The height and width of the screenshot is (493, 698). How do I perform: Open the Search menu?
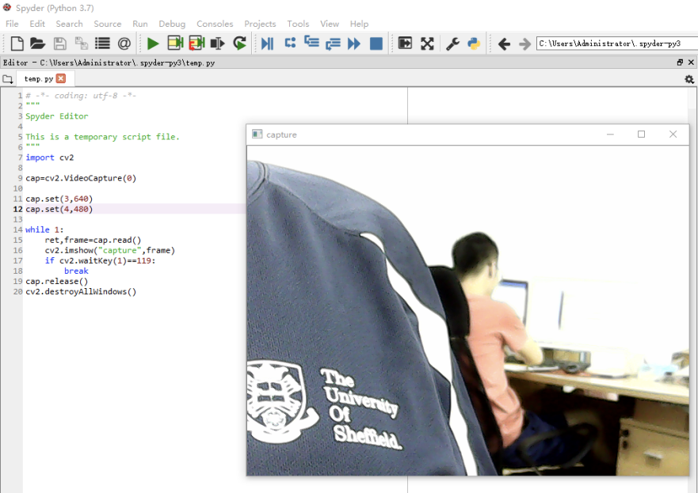pyautogui.click(x=70, y=24)
